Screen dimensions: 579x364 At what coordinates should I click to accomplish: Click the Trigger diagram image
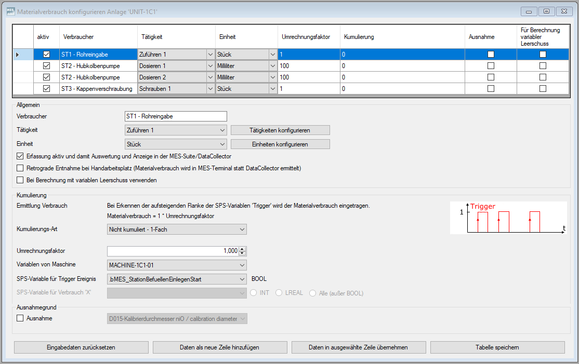(508, 218)
